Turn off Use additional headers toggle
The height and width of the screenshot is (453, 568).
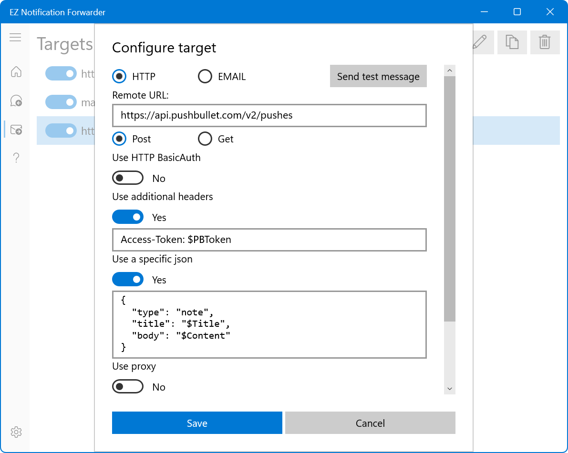[x=128, y=217]
